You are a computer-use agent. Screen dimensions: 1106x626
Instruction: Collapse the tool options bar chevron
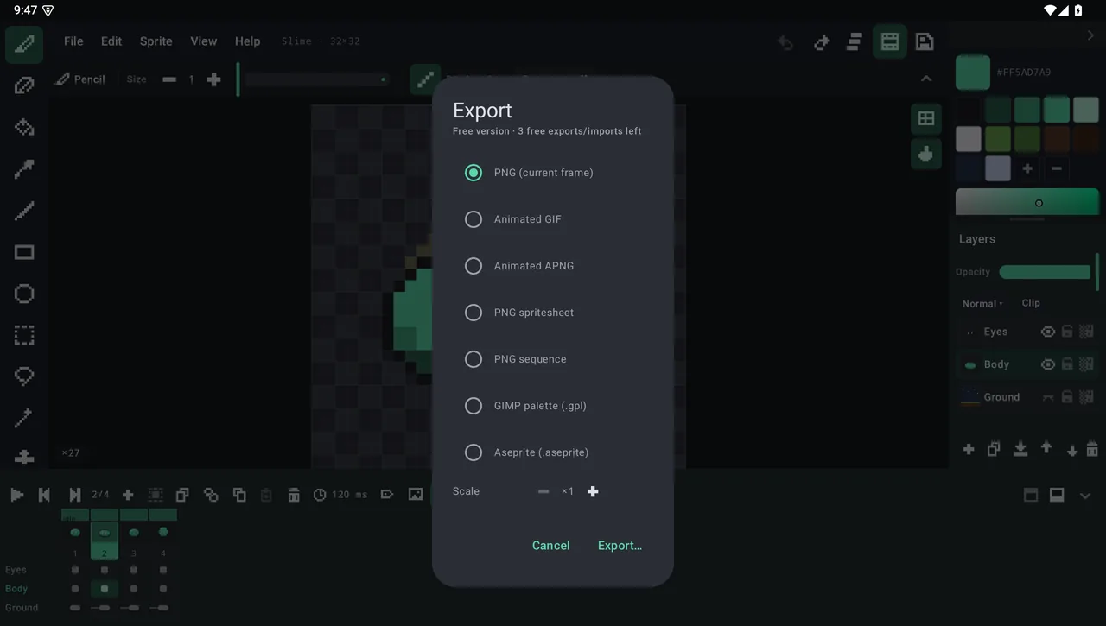coord(926,79)
